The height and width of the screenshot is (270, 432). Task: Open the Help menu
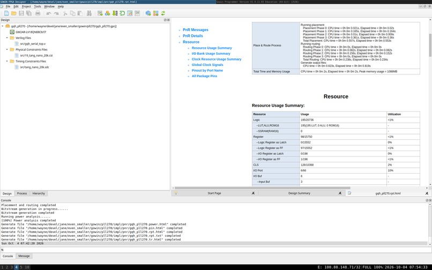pos(61,6)
